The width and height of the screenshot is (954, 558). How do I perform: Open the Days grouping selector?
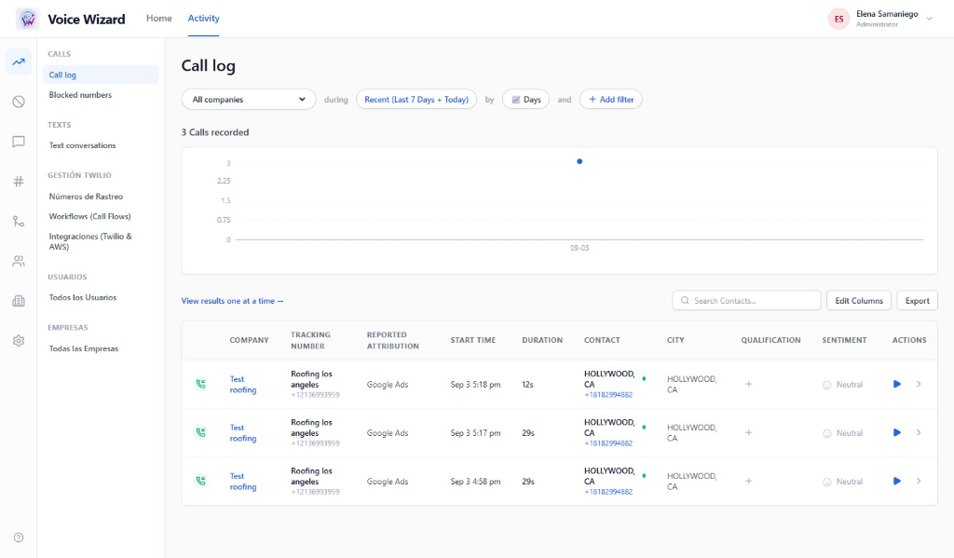[x=525, y=99]
